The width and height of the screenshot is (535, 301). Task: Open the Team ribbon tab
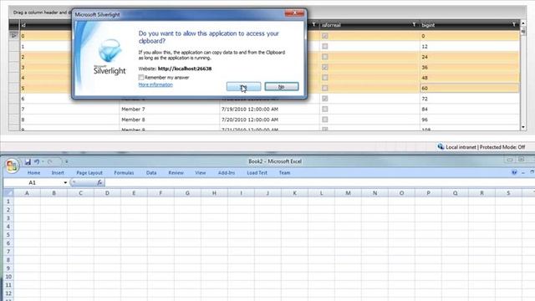tap(284, 173)
